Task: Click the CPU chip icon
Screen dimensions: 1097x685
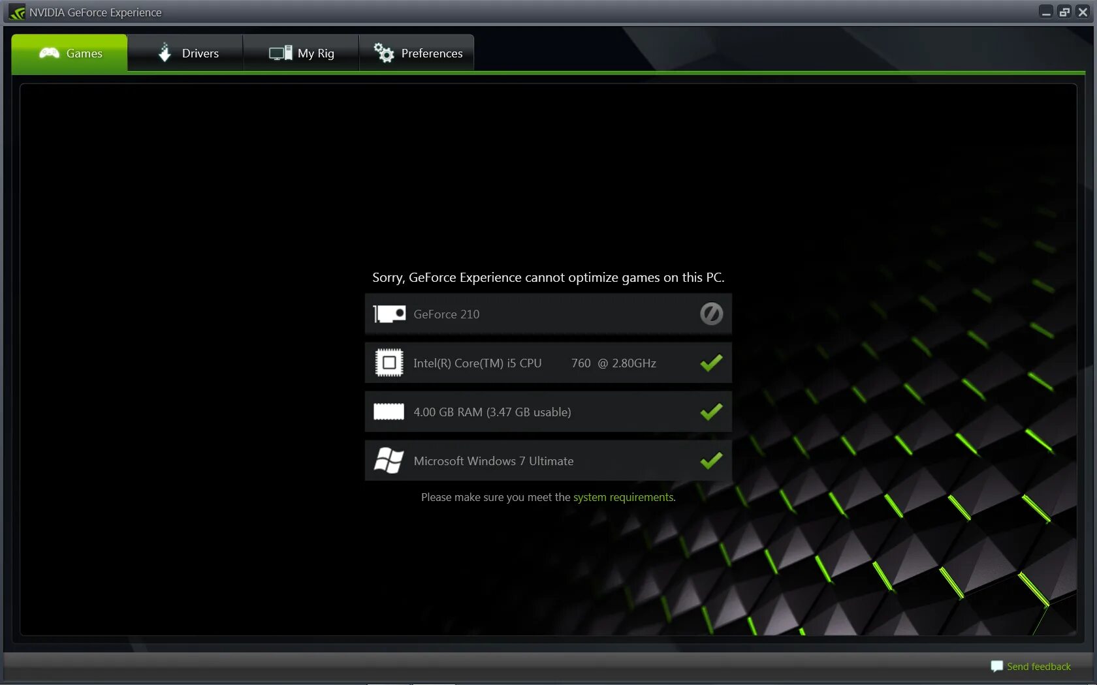Action: (389, 363)
